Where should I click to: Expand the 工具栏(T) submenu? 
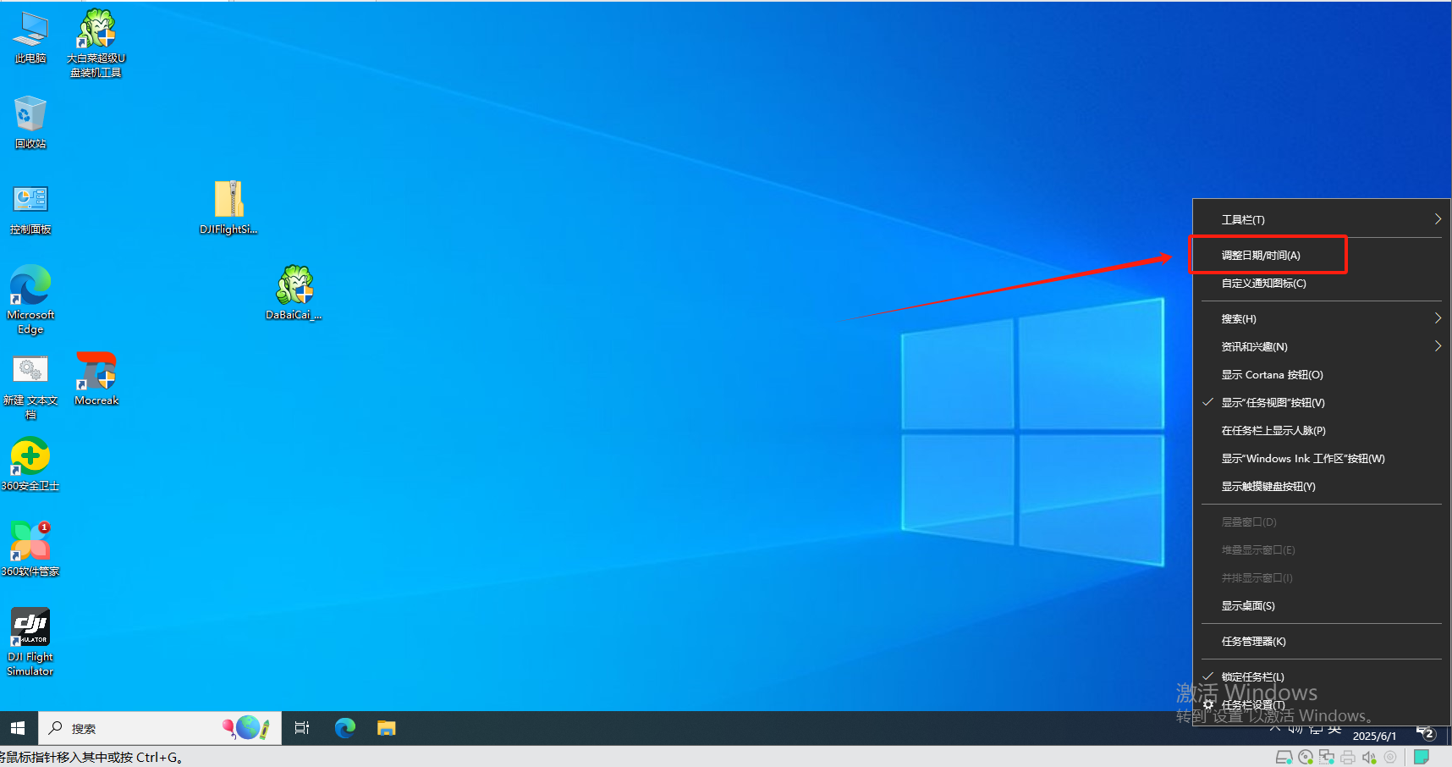pyautogui.click(x=1321, y=219)
